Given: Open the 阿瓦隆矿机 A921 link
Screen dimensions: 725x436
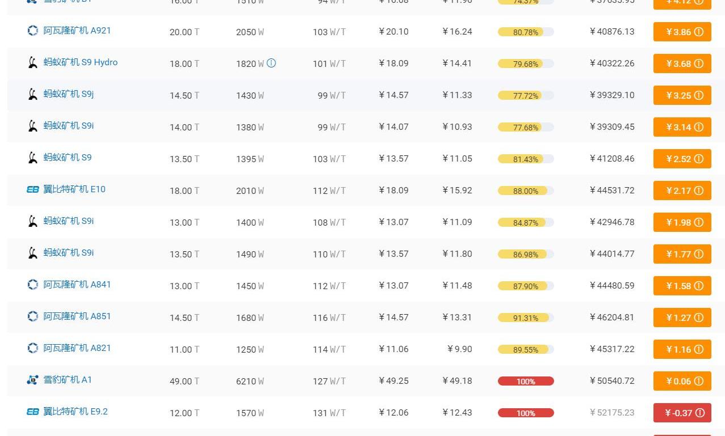Looking at the screenshot, I should coord(77,31).
